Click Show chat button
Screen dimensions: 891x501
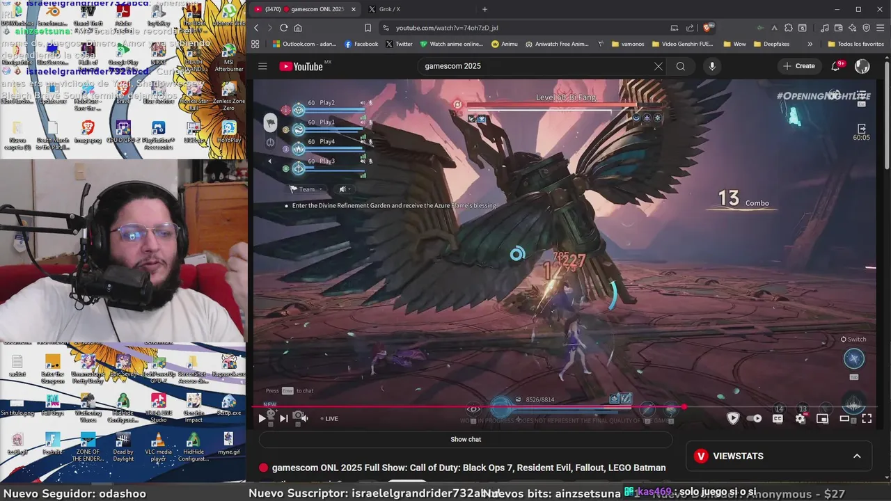tap(465, 439)
